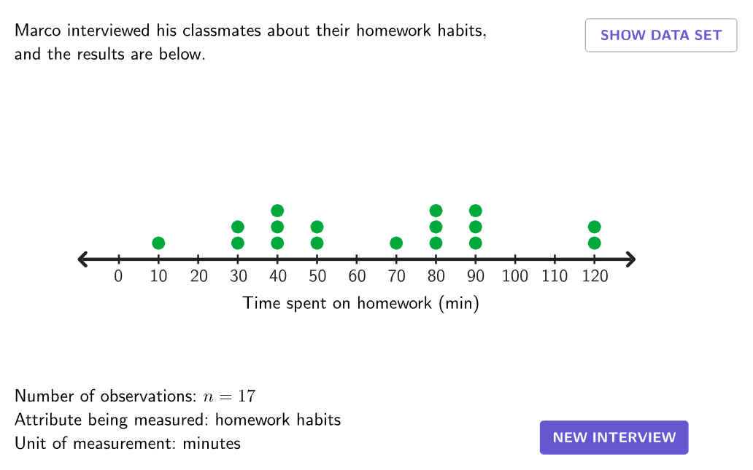Click the left arrowhead of number line

(83, 259)
